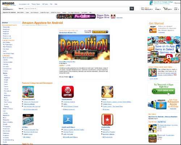The image size is (181, 145).
Task: Click the Mickey Mouse app thumbnail
Action: pos(152,128)
